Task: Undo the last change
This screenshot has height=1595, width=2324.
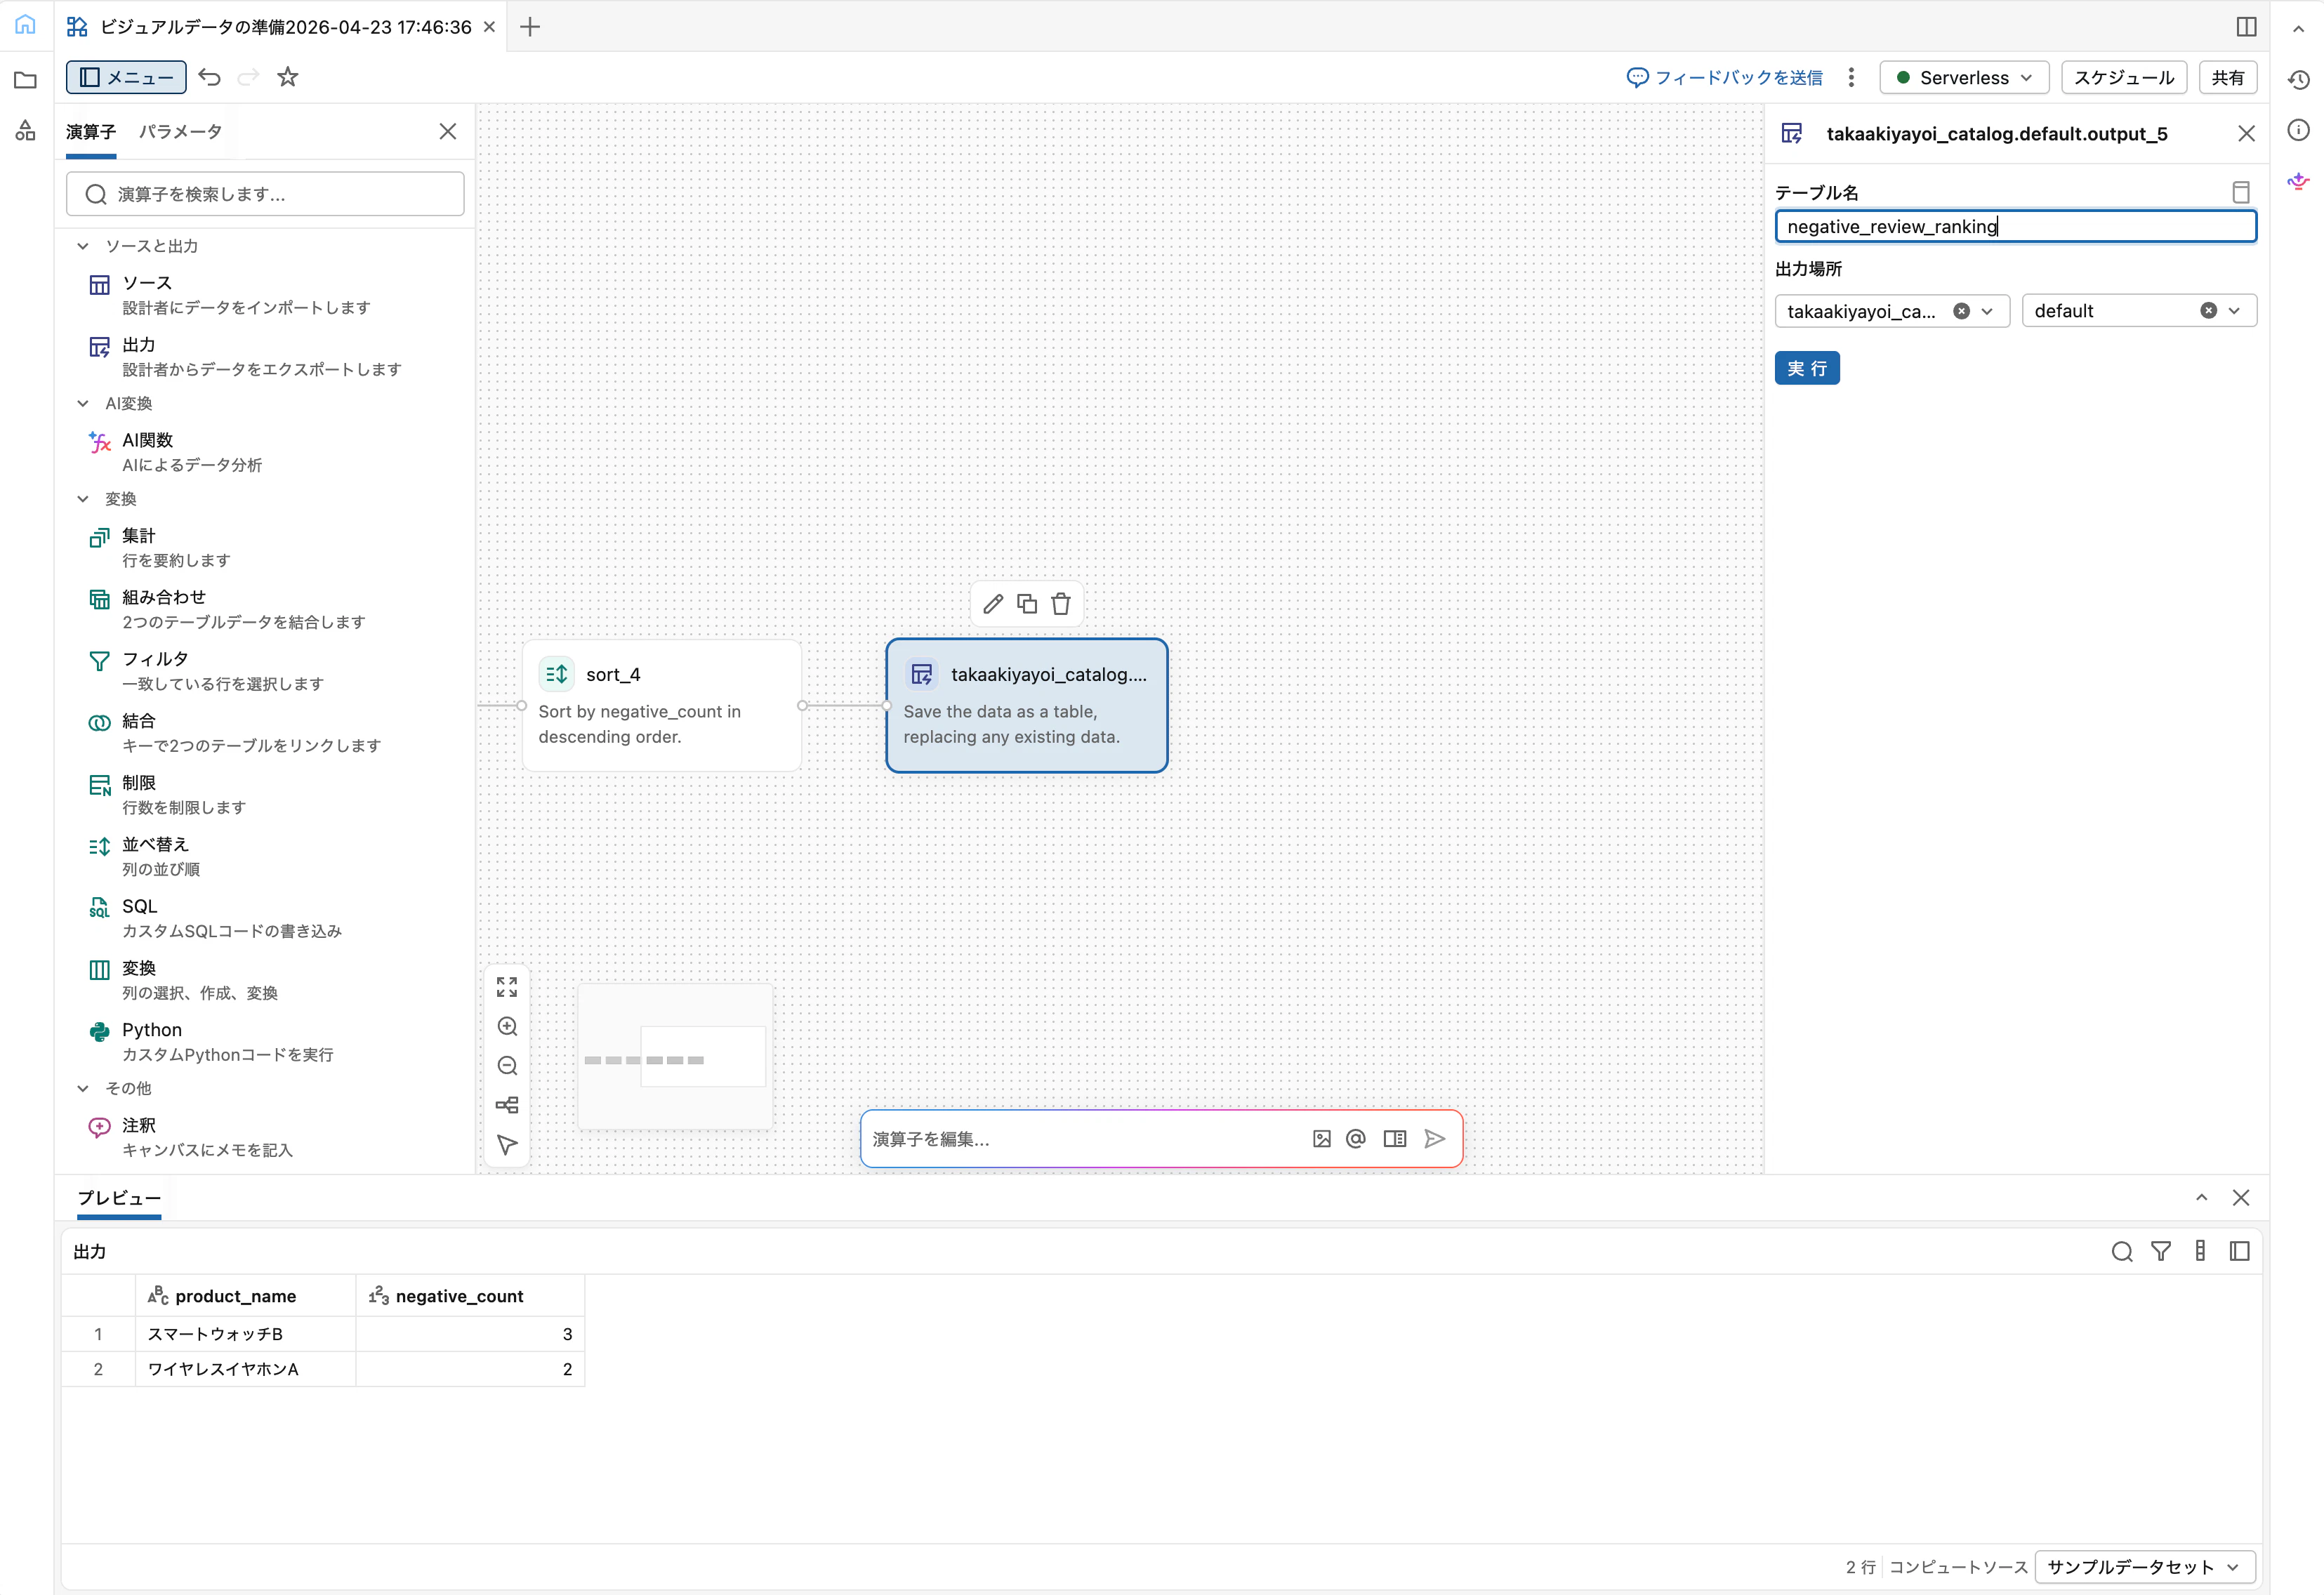Action: pyautogui.click(x=209, y=77)
